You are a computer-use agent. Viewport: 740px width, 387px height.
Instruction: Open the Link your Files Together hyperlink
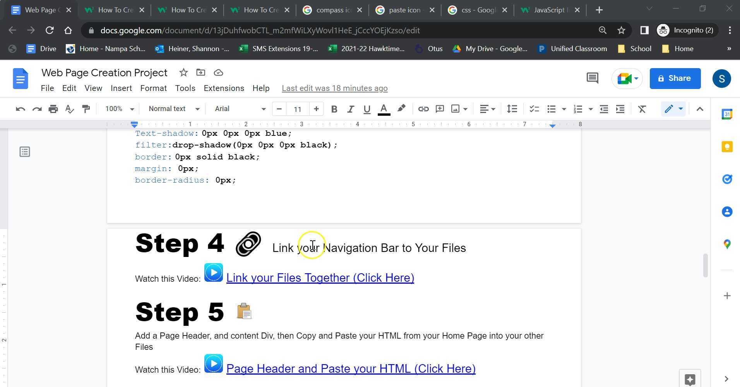coord(320,277)
